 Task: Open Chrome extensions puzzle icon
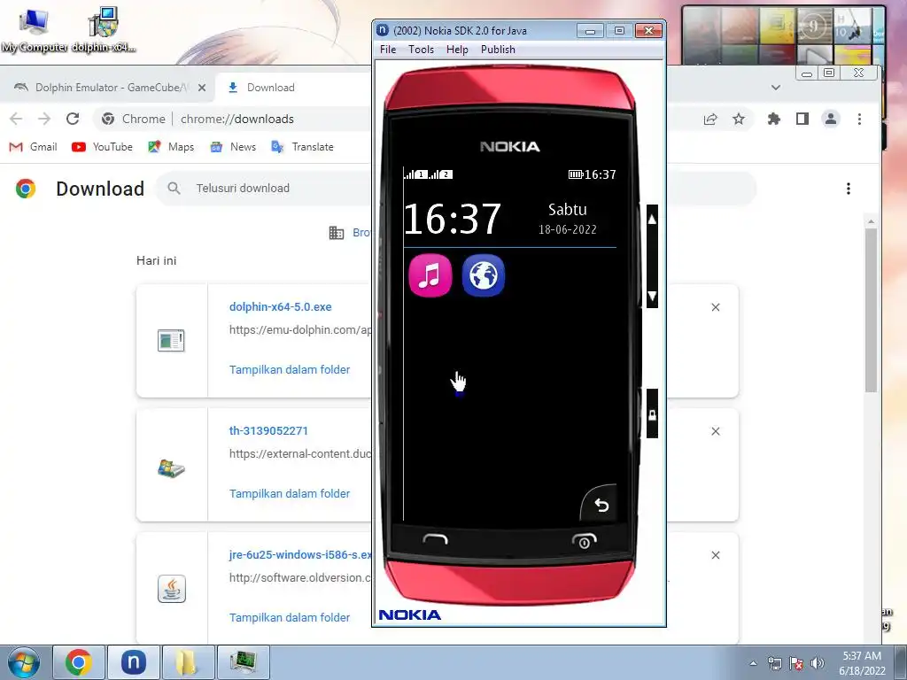pos(773,120)
